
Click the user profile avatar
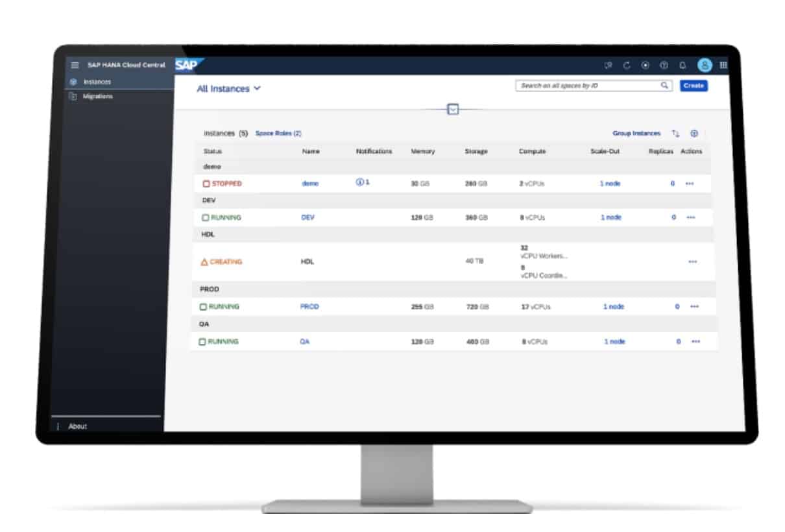pos(705,66)
